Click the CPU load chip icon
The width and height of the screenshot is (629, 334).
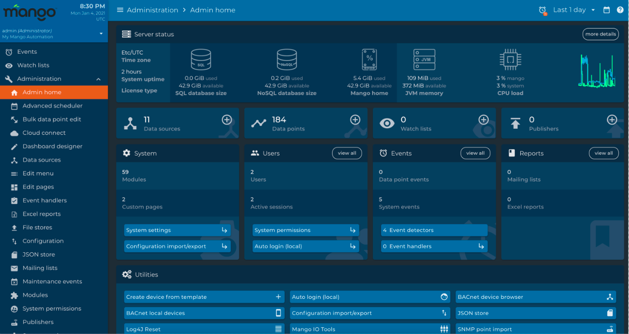coord(510,59)
